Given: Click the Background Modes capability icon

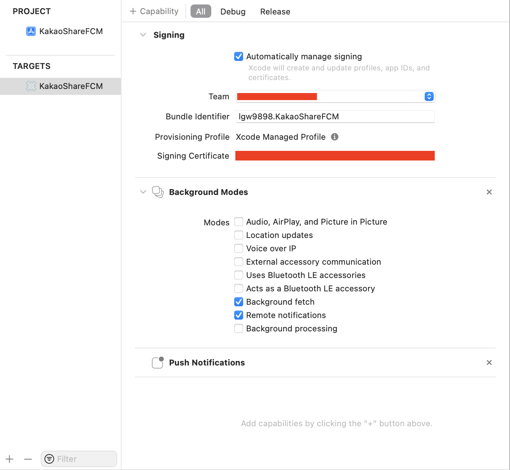Looking at the screenshot, I should click(158, 192).
